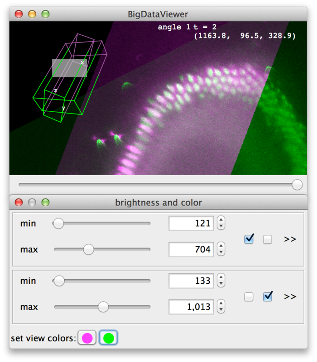Decrease the 1,013 max value with down arrow
The width and height of the screenshot is (317, 362).
221,310
